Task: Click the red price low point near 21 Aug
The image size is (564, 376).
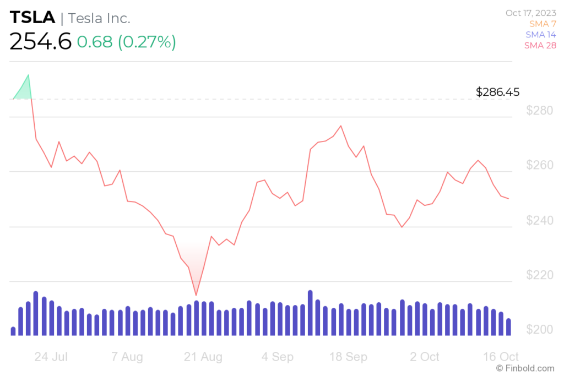Action: (196, 295)
